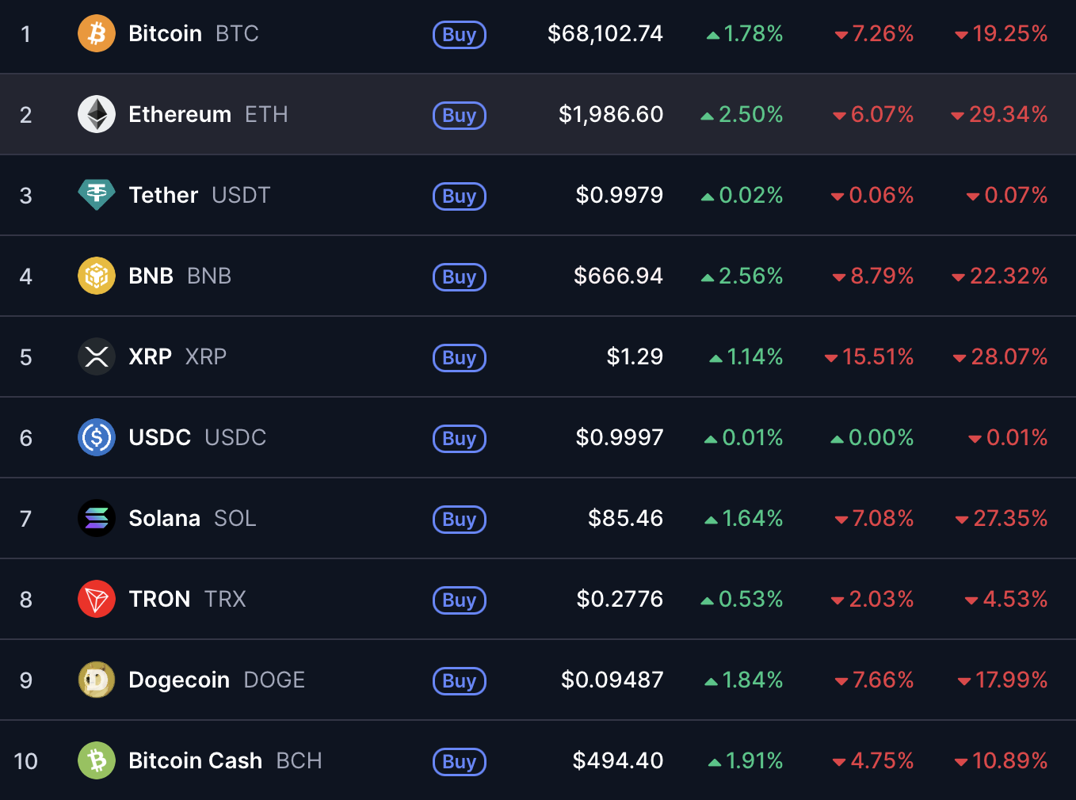Image resolution: width=1076 pixels, height=800 pixels.
Task: Click the Ethereum diamond logo
Action: point(97,115)
